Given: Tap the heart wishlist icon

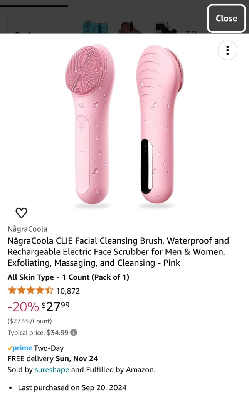Looking at the screenshot, I should coord(22,213).
